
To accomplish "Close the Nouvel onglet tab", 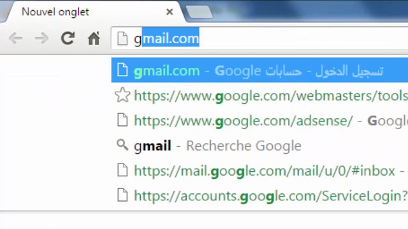I will coord(170,11).
